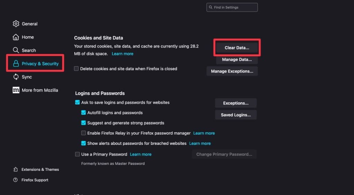Click the Search magnifier icon in sidebar
Image resolution: width=354 pixels, height=195 pixels.
(16, 50)
